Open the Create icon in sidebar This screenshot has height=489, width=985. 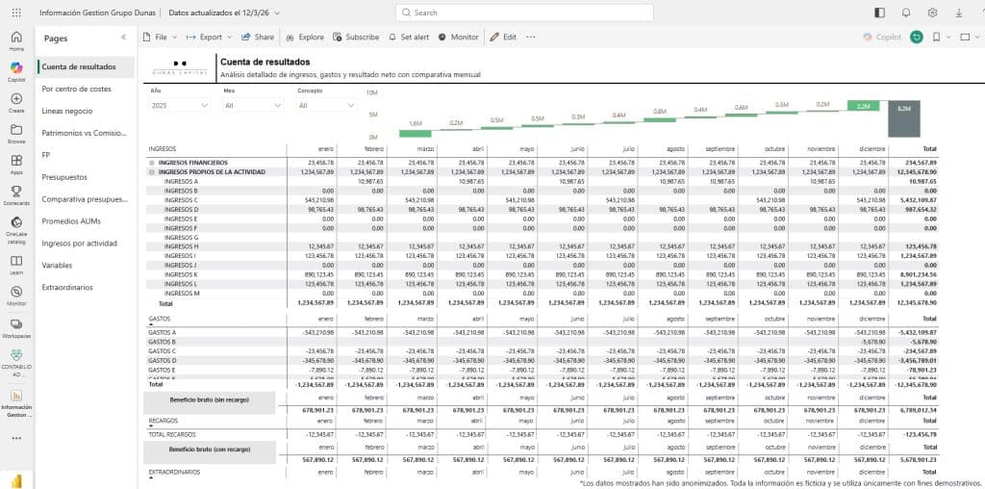point(16,102)
